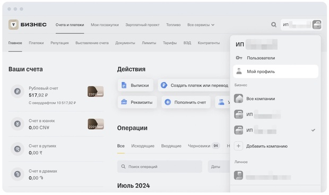Show Входящие operations tab
Image resolution: width=329 pixels, height=195 pixels.
point(171,146)
